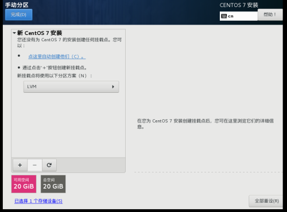Click the CENTOS 7 安装 header text
The height and width of the screenshot is (212, 287).
click(x=239, y=5)
